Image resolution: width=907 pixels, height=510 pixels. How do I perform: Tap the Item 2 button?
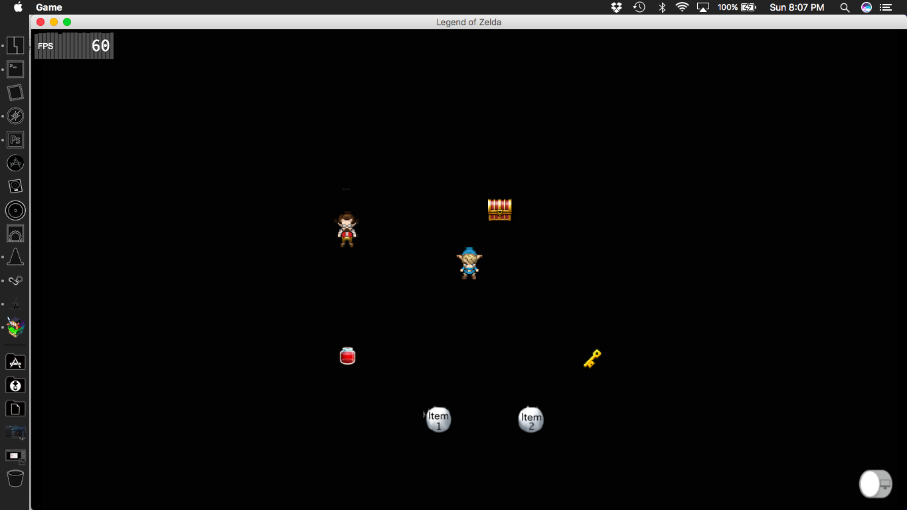531,420
